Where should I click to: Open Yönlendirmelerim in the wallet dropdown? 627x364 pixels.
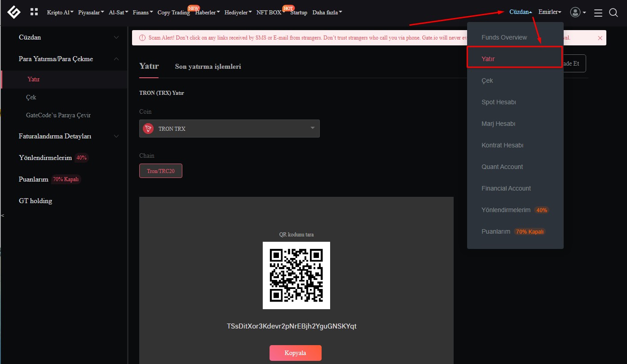(515, 210)
